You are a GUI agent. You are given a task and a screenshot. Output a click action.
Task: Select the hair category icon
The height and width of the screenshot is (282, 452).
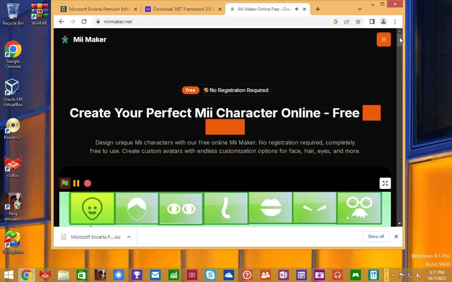pyautogui.click(x=137, y=208)
